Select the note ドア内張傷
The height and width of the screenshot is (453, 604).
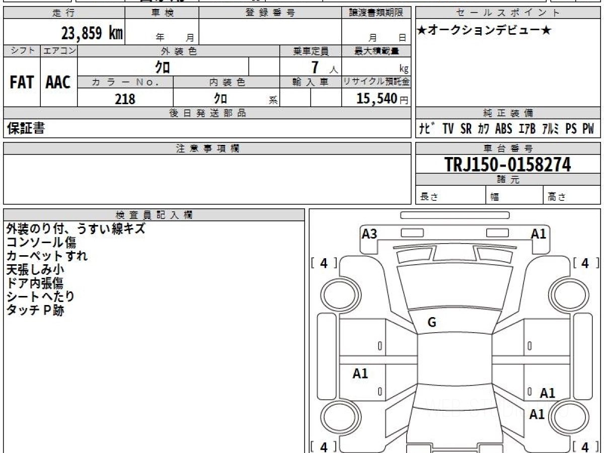35,283
